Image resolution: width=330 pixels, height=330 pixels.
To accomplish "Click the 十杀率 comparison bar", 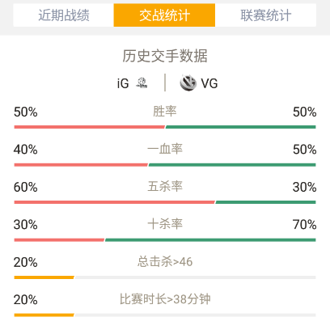I will click(x=165, y=240).
